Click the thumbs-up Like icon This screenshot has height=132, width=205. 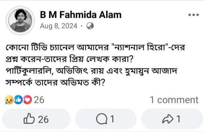29,118
